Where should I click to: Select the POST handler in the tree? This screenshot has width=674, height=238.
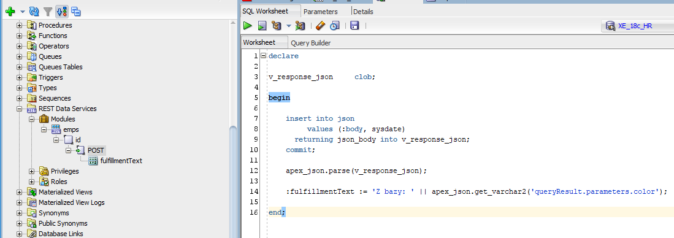pos(96,150)
